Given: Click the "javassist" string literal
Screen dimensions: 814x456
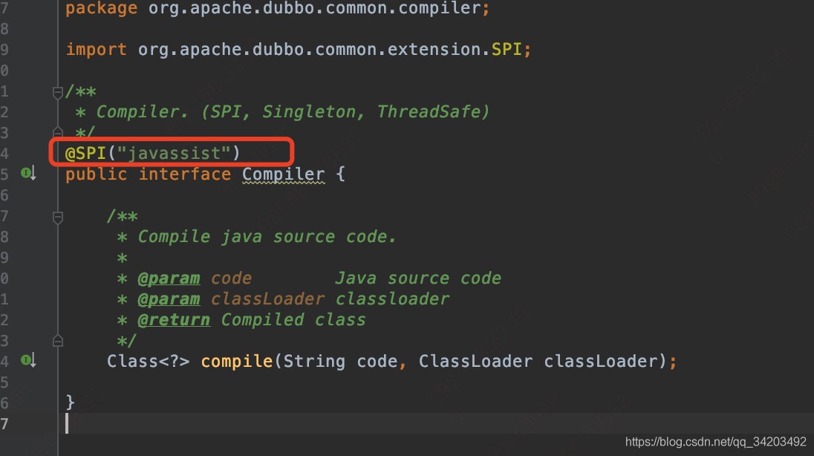Looking at the screenshot, I should (x=174, y=153).
